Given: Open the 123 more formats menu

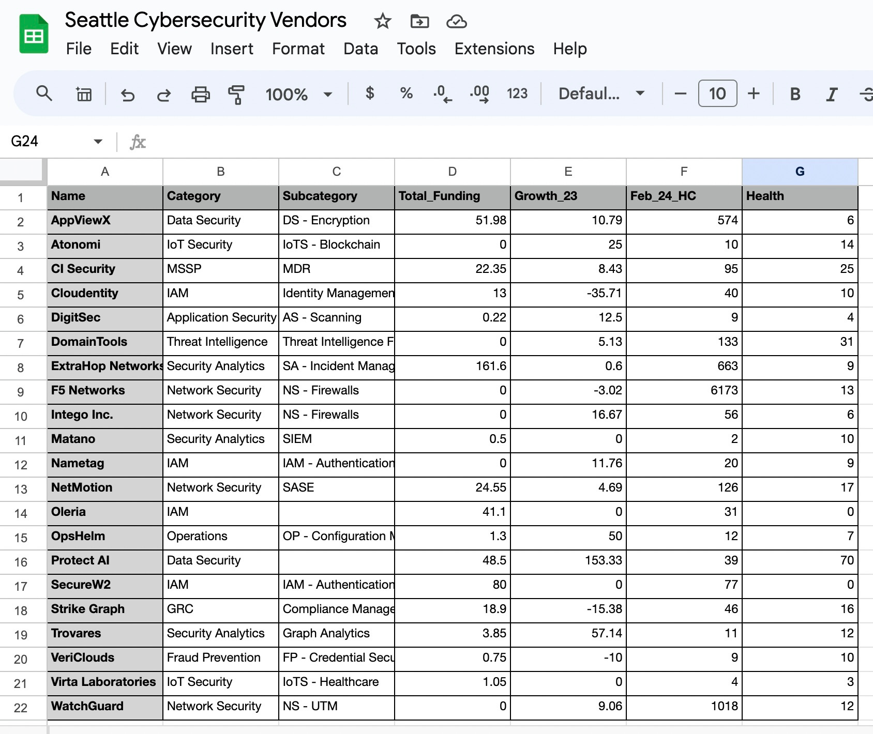Looking at the screenshot, I should click(517, 94).
